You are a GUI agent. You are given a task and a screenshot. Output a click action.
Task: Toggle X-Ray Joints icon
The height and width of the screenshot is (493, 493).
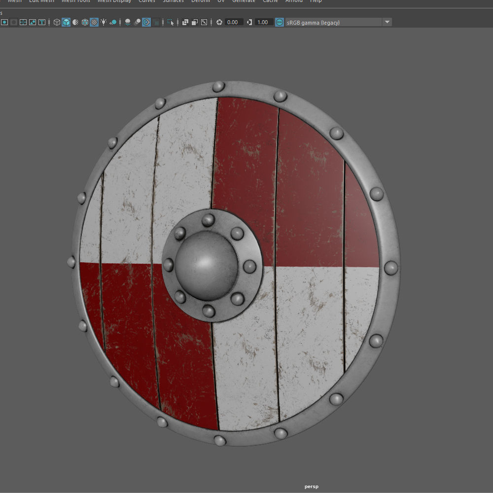click(x=204, y=22)
